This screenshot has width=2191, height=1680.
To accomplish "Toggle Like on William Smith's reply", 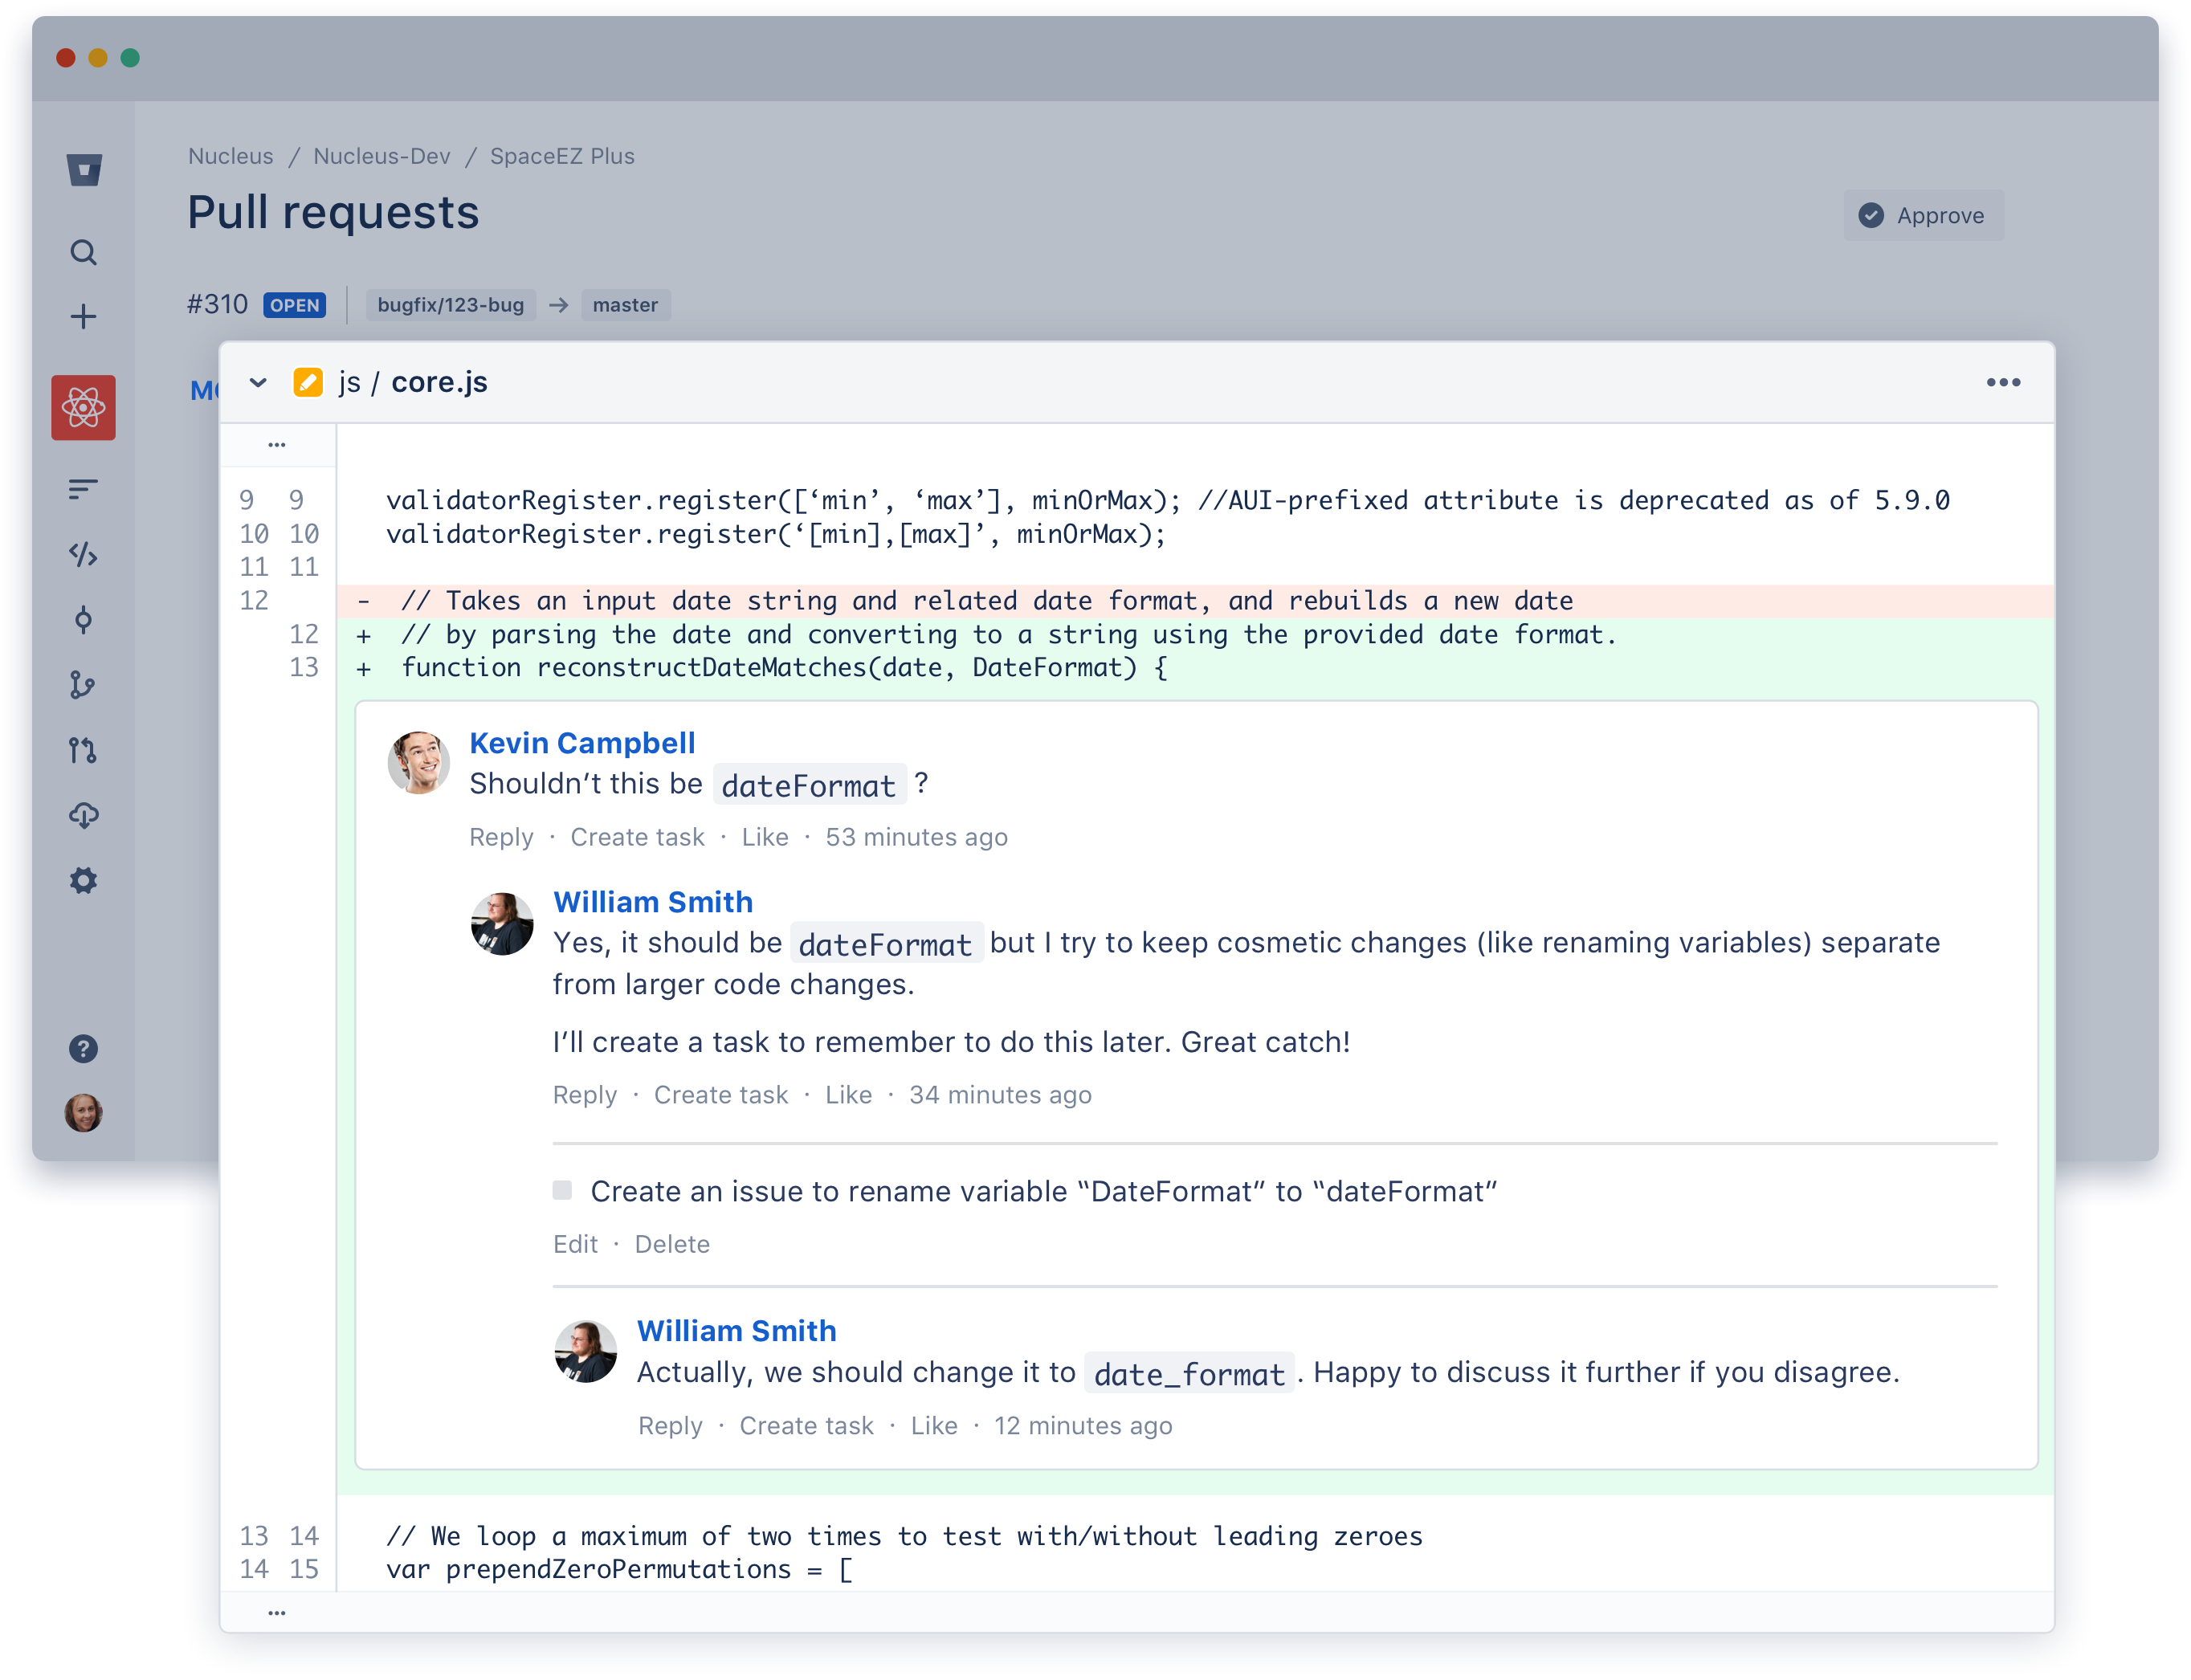I will [848, 1094].
